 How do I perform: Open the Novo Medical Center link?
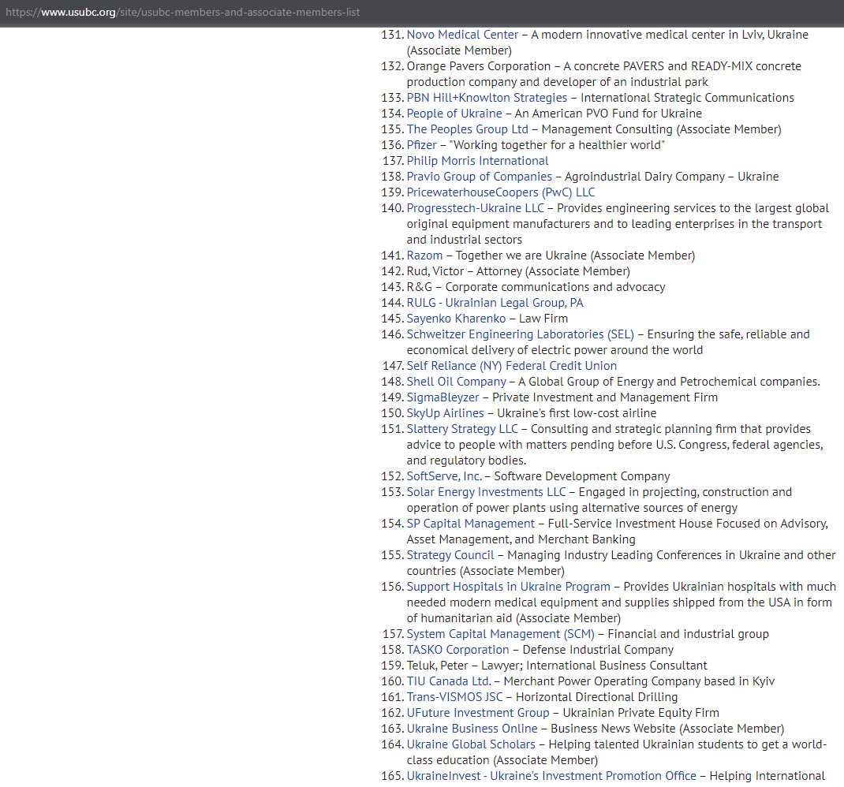[462, 35]
